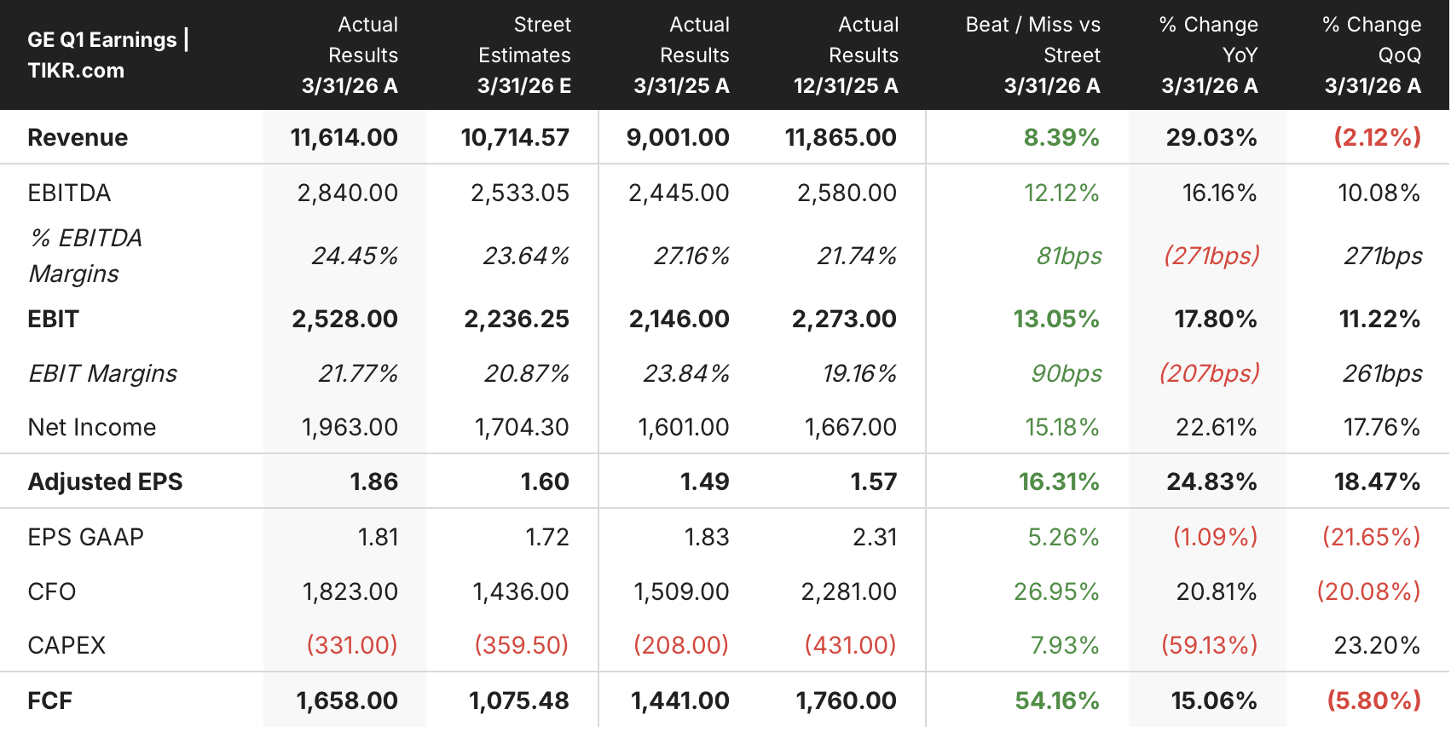Click the EBITDA row label
The image size is (1451, 738).
click(69, 193)
